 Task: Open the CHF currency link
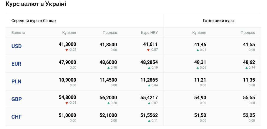[x=16, y=117]
